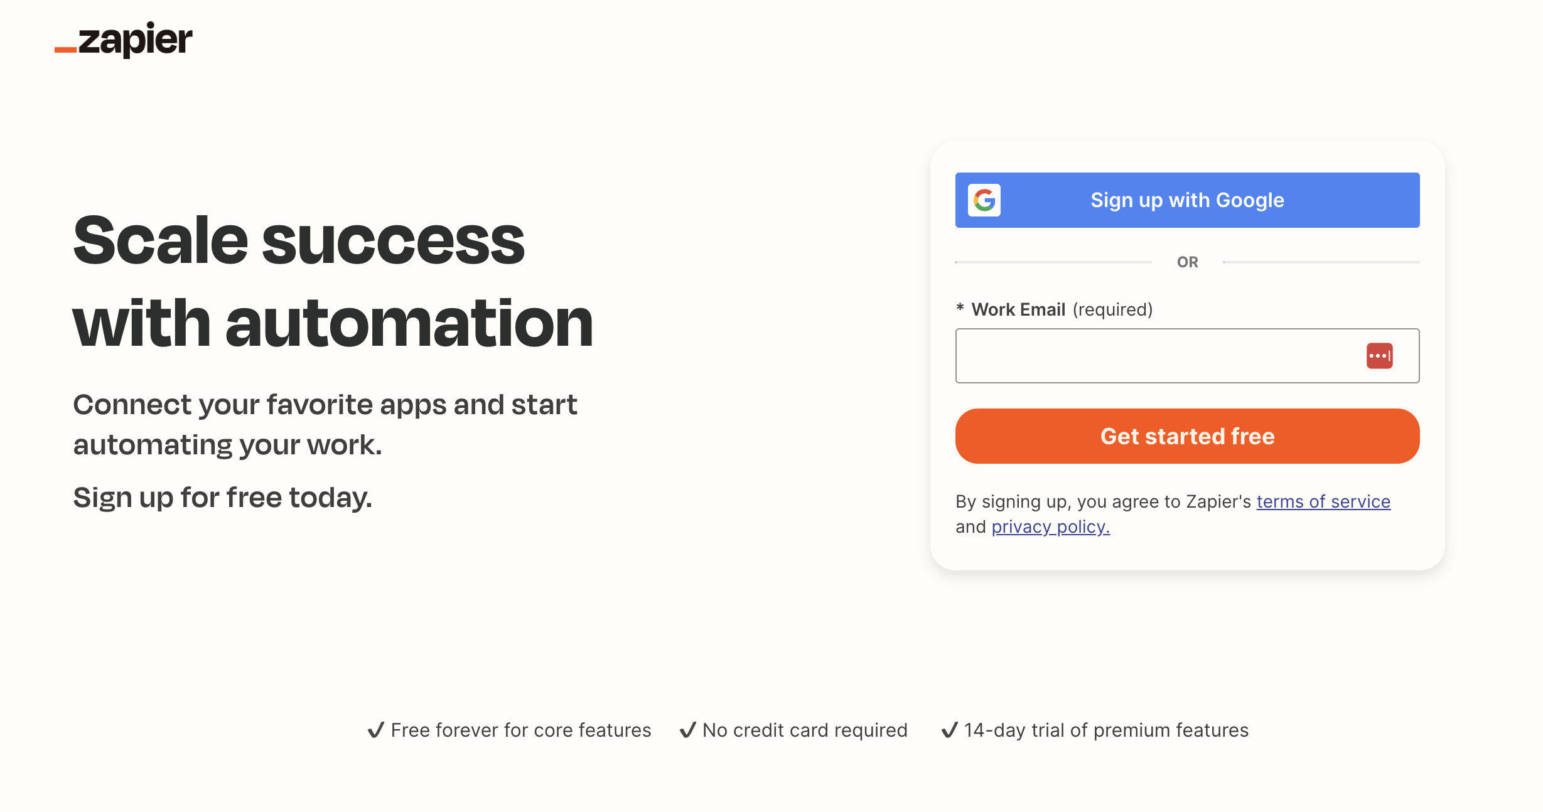Screen dimensions: 1543x812
Task: Click the Zapier logo
Action: point(124,40)
